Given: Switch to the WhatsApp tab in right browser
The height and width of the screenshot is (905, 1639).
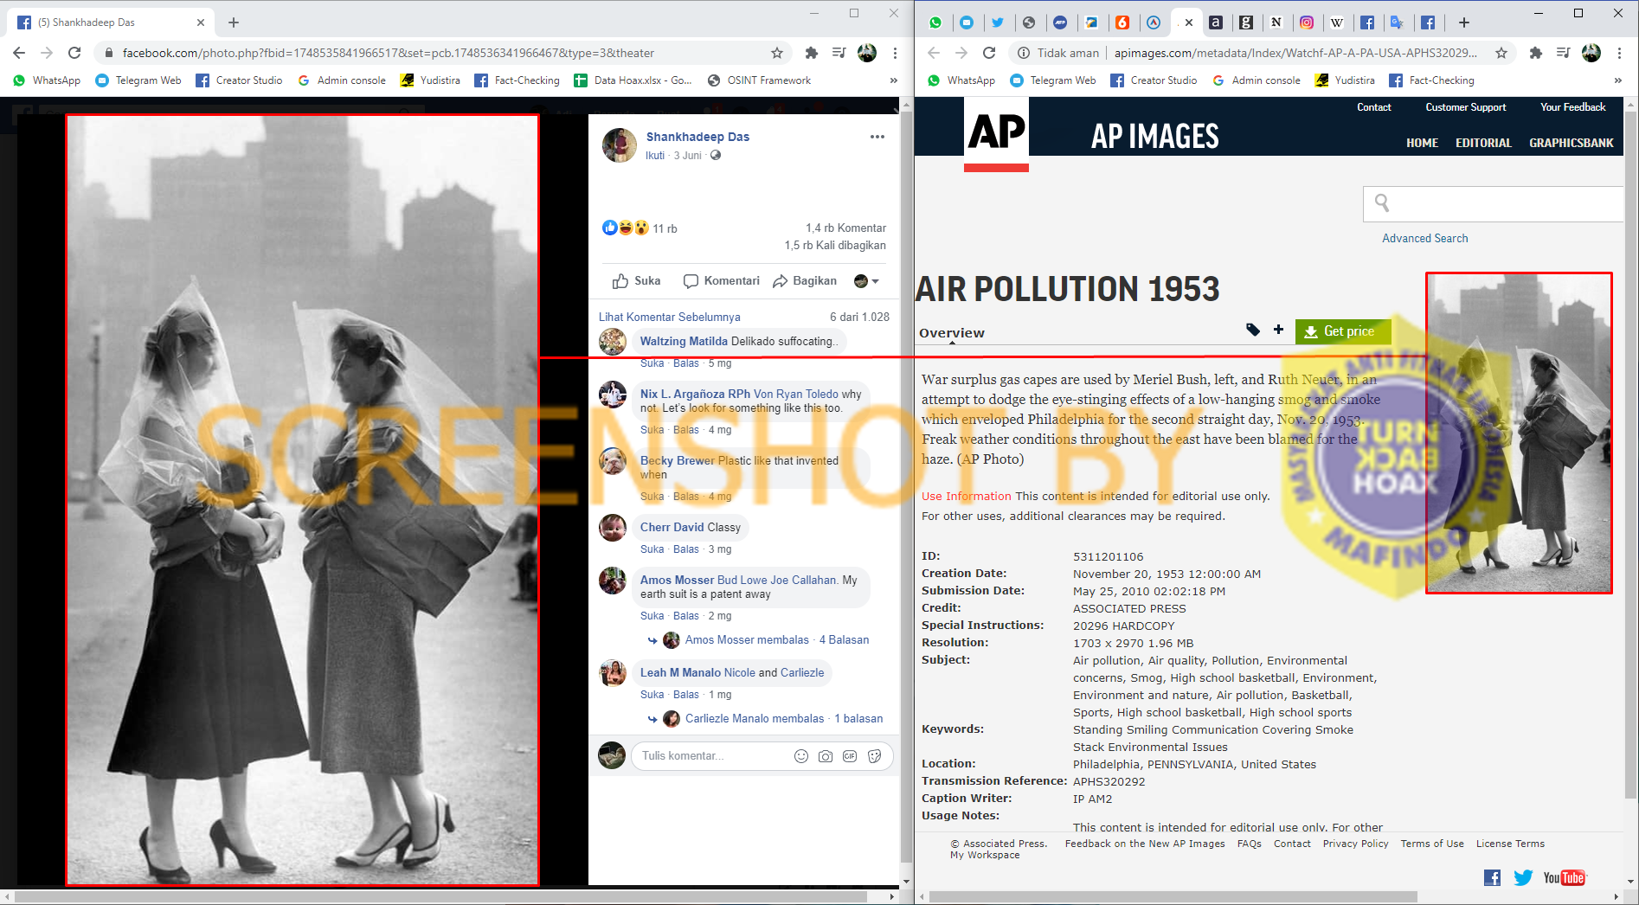Looking at the screenshot, I should (x=935, y=22).
